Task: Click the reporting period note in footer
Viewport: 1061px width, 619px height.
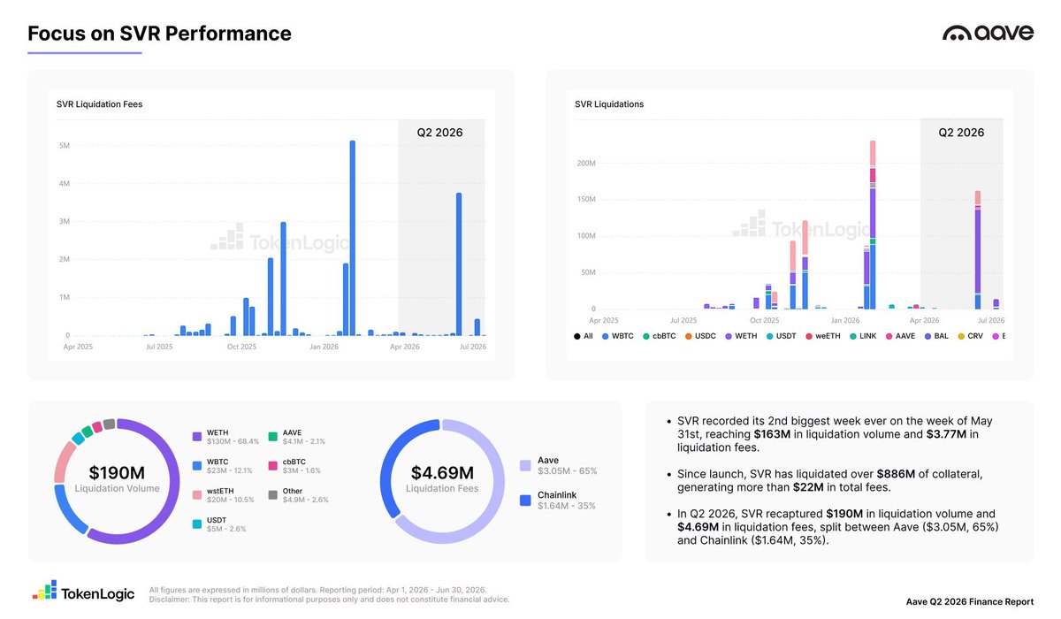Action: 318,590
